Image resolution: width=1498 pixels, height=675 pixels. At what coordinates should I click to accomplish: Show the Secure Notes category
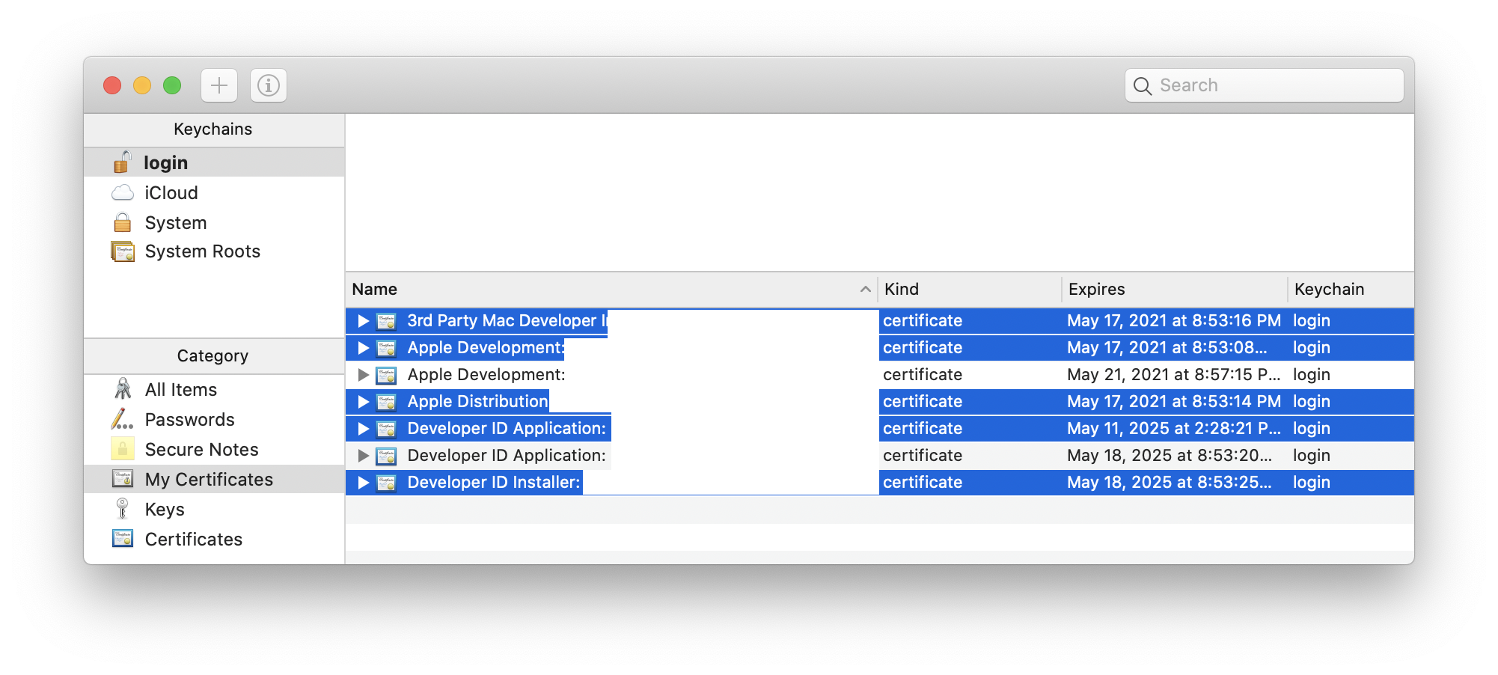[x=214, y=449]
